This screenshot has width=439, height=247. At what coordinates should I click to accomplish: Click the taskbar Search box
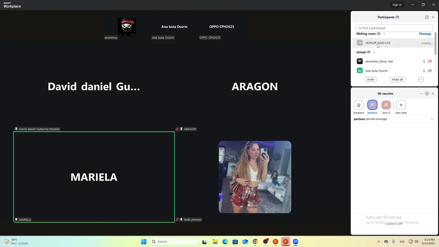pos(174,242)
